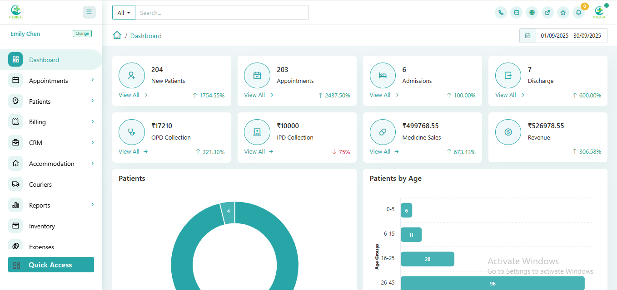Open favorites with the star icon
Screen dimensions: 617x290
(563, 13)
